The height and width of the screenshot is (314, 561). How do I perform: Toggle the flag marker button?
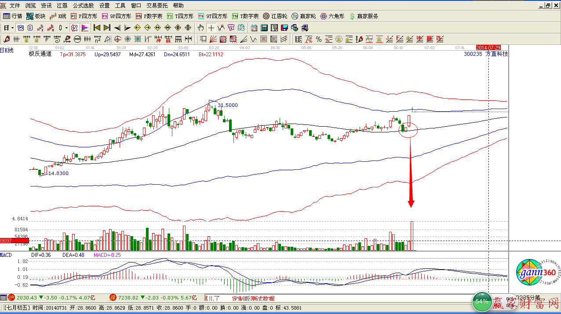[x=85, y=28]
